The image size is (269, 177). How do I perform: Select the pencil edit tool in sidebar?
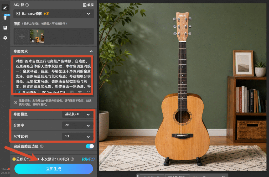tap(5, 8)
